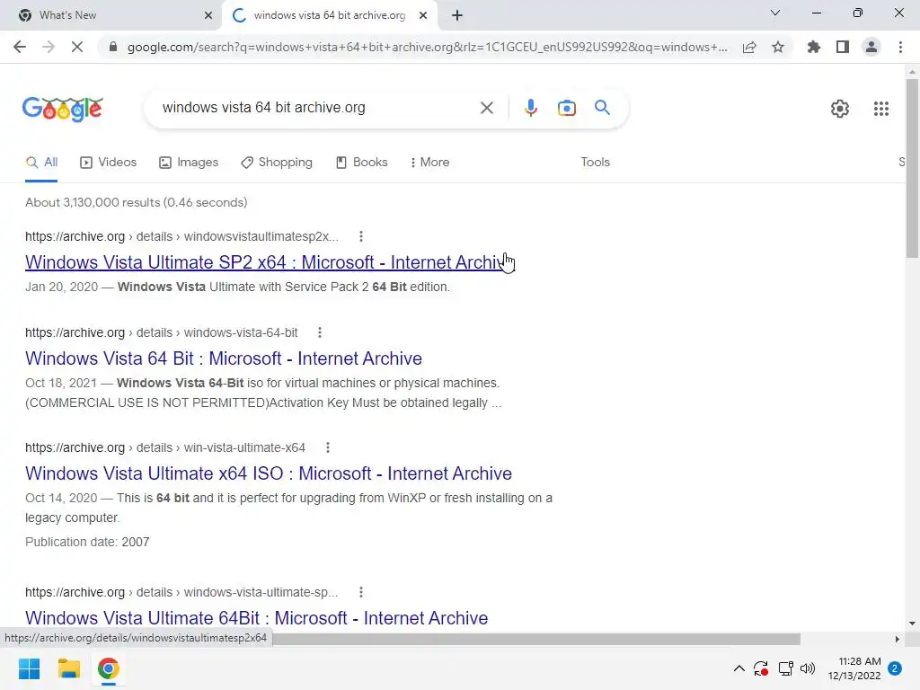920x690 pixels.
Task: Click the scroll-down arrow of scrollbar
Action: click(x=912, y=624)
